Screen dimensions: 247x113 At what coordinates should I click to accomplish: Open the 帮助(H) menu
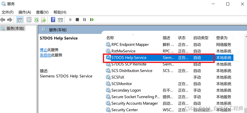[x=60, y=12]
